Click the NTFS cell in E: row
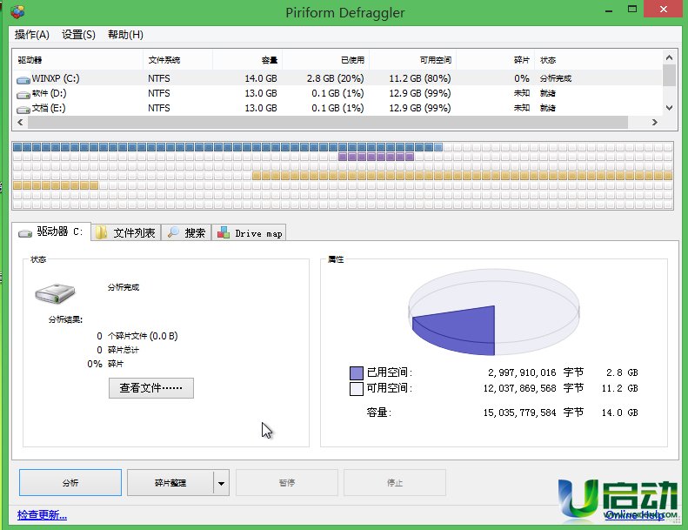This screenshot has width=688, height=530. (x=159, y=108)
